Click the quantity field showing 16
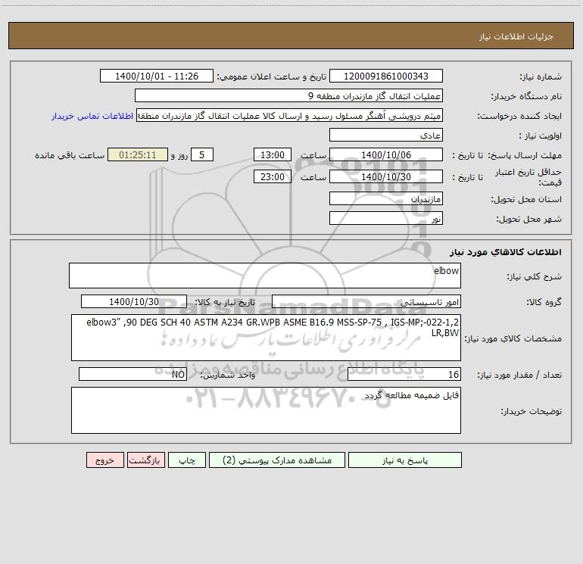Viewport: 583px width, 564px height. pos(404,374)
